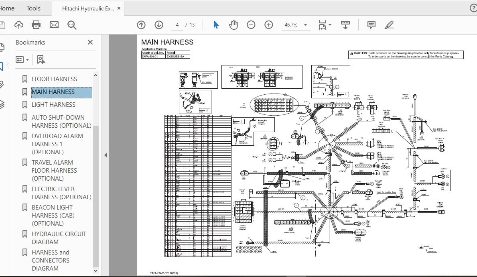This screenshot has width=477, height=277.
Task: Click the find bookmark icon
Action: [x=41, y=60]
